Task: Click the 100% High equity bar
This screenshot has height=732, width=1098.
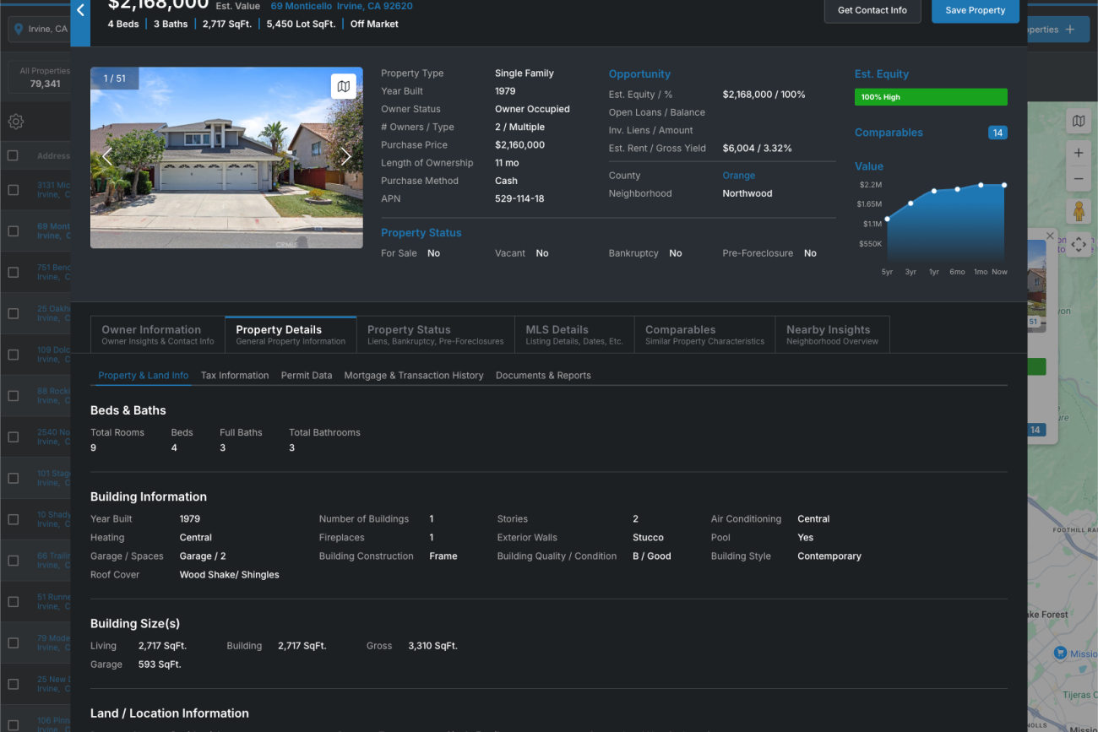Action: (930, 97)
